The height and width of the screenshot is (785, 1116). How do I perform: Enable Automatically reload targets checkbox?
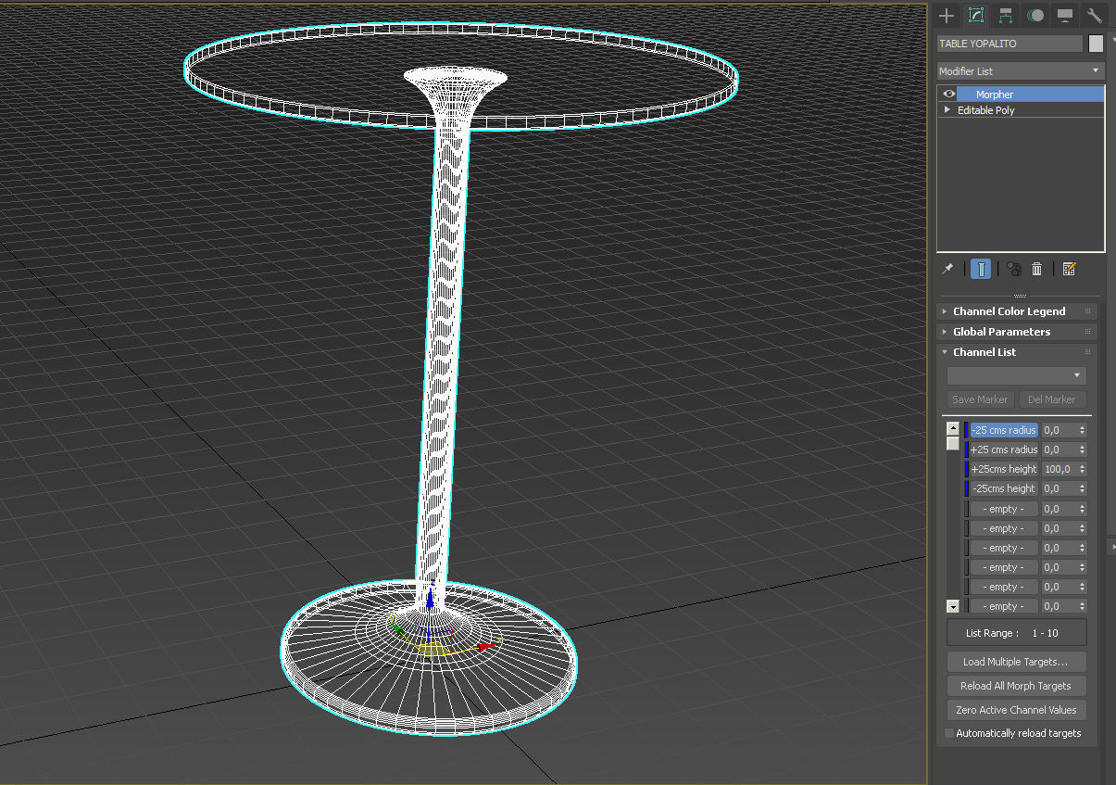(948, 733)
